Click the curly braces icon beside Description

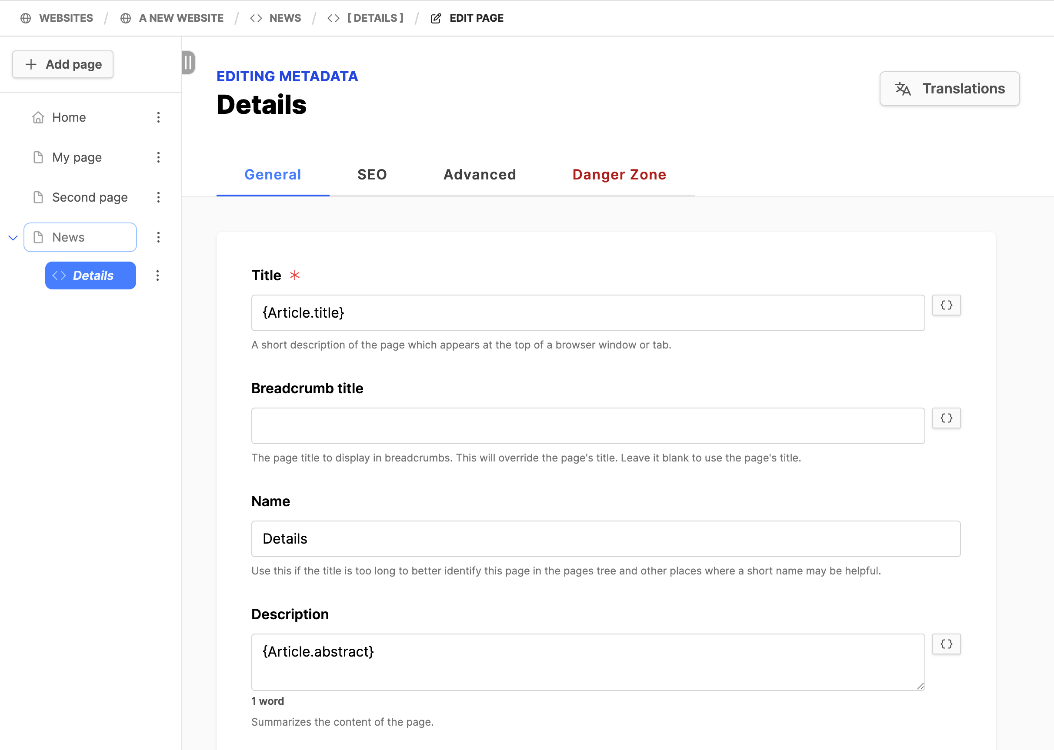point(946,644)
